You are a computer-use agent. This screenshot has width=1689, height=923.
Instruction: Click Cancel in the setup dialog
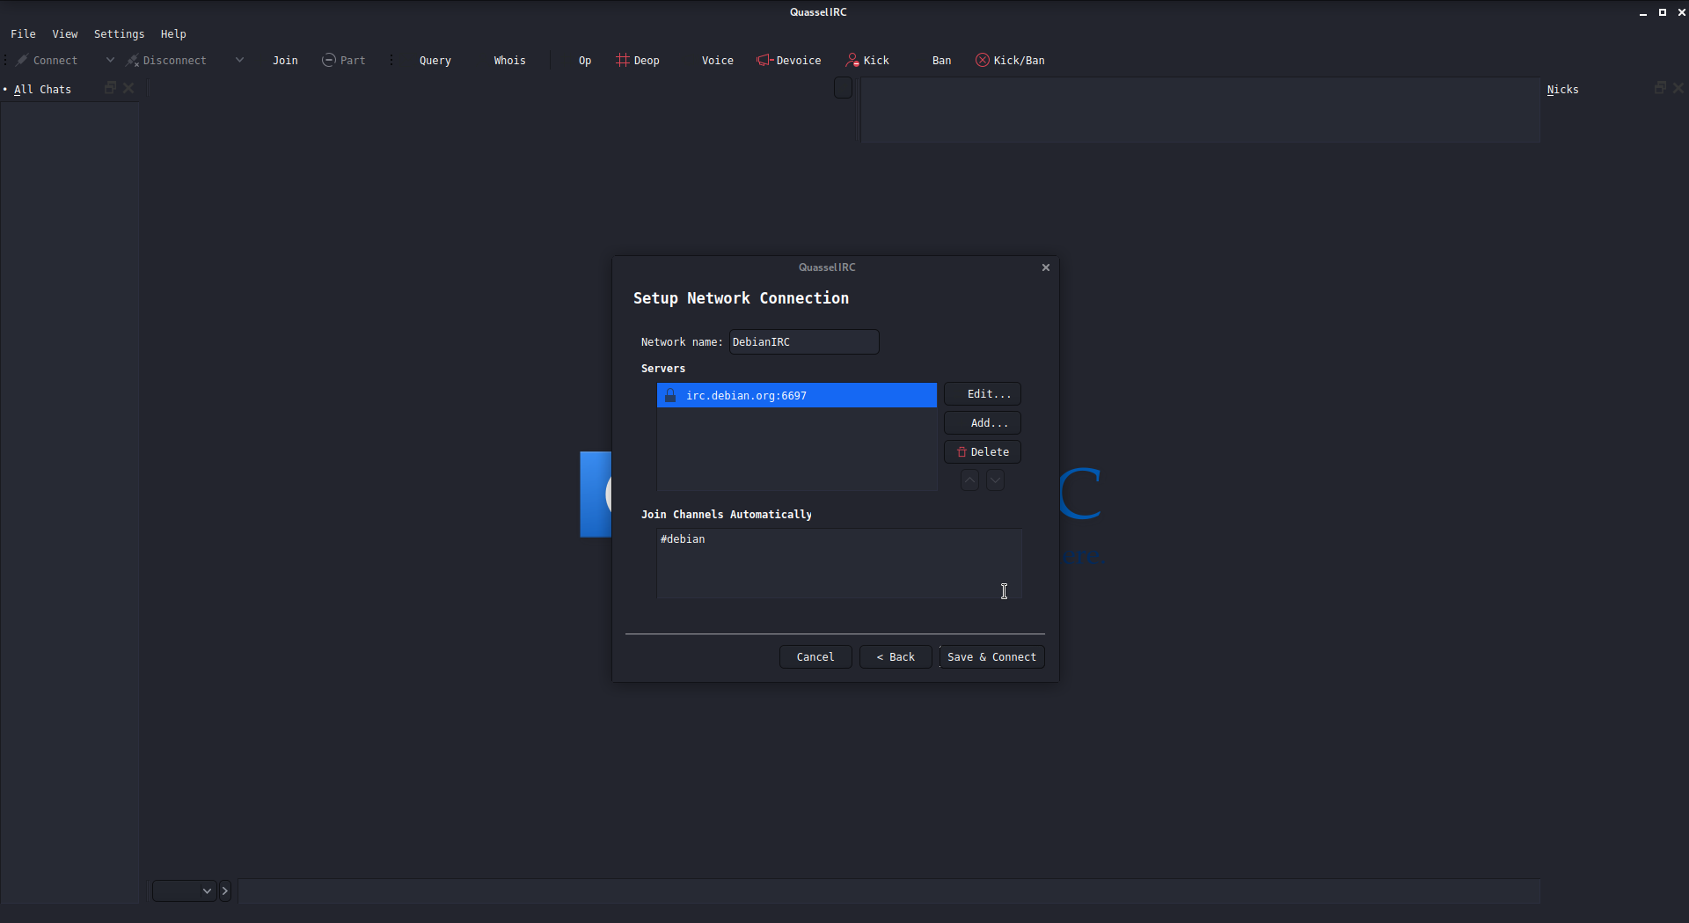click(815, 657)
